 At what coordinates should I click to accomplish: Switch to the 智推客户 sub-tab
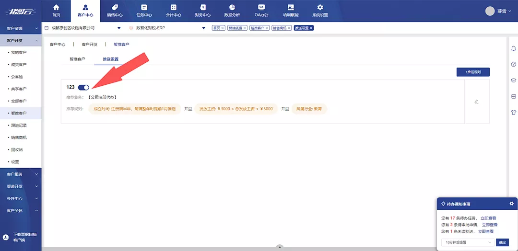[x=77, y=59]
